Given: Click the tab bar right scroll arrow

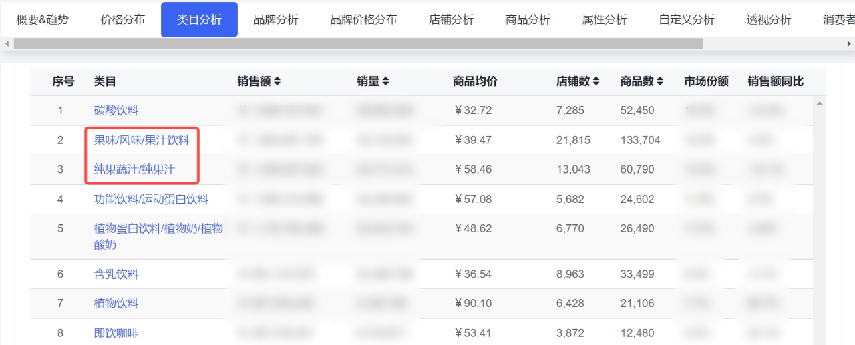Looking at the screenshot, I should point(849,43).
